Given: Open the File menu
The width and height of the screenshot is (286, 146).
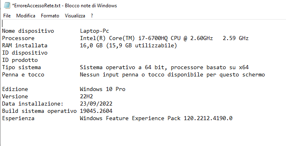Looking at the screenshot, I should pos(7,16).
